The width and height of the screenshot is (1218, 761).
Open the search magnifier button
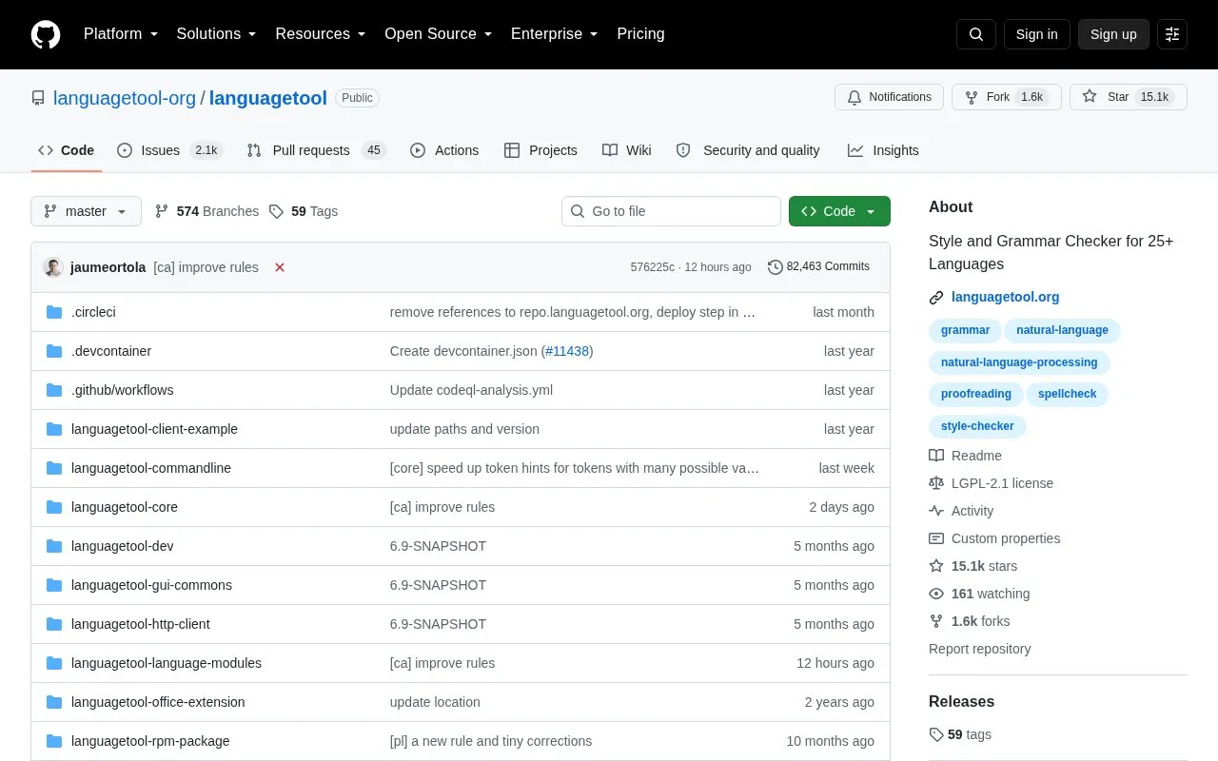click(x=976, y=34)
